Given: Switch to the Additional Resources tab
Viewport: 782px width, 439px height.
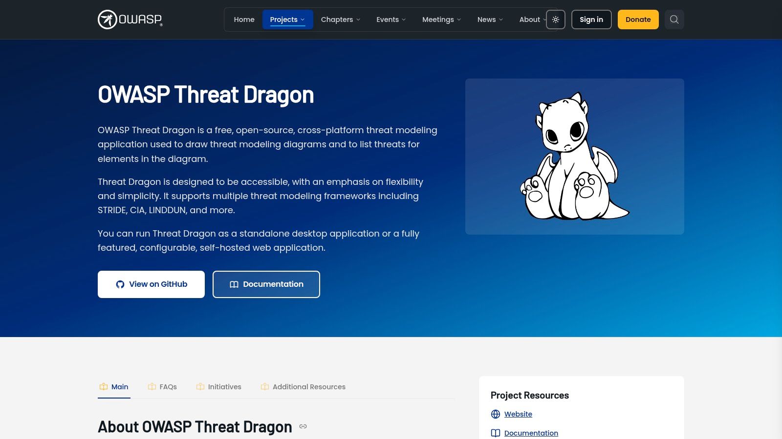Looking at the screenshot, I should [303, 387].
